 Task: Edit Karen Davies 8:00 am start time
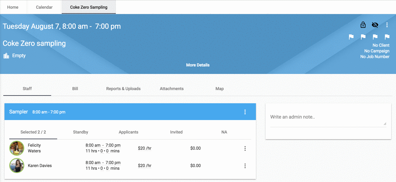click(x=93, y=163)
